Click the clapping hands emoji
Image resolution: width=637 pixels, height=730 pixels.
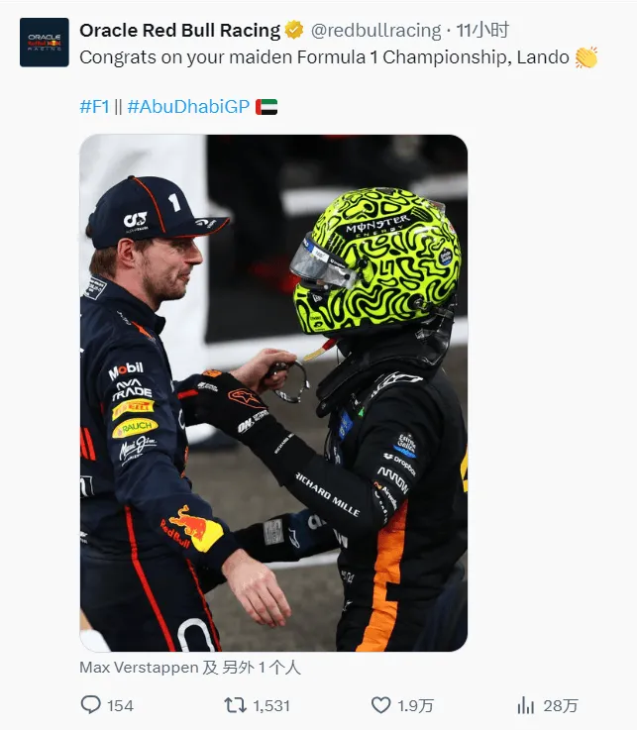(586, 57)
